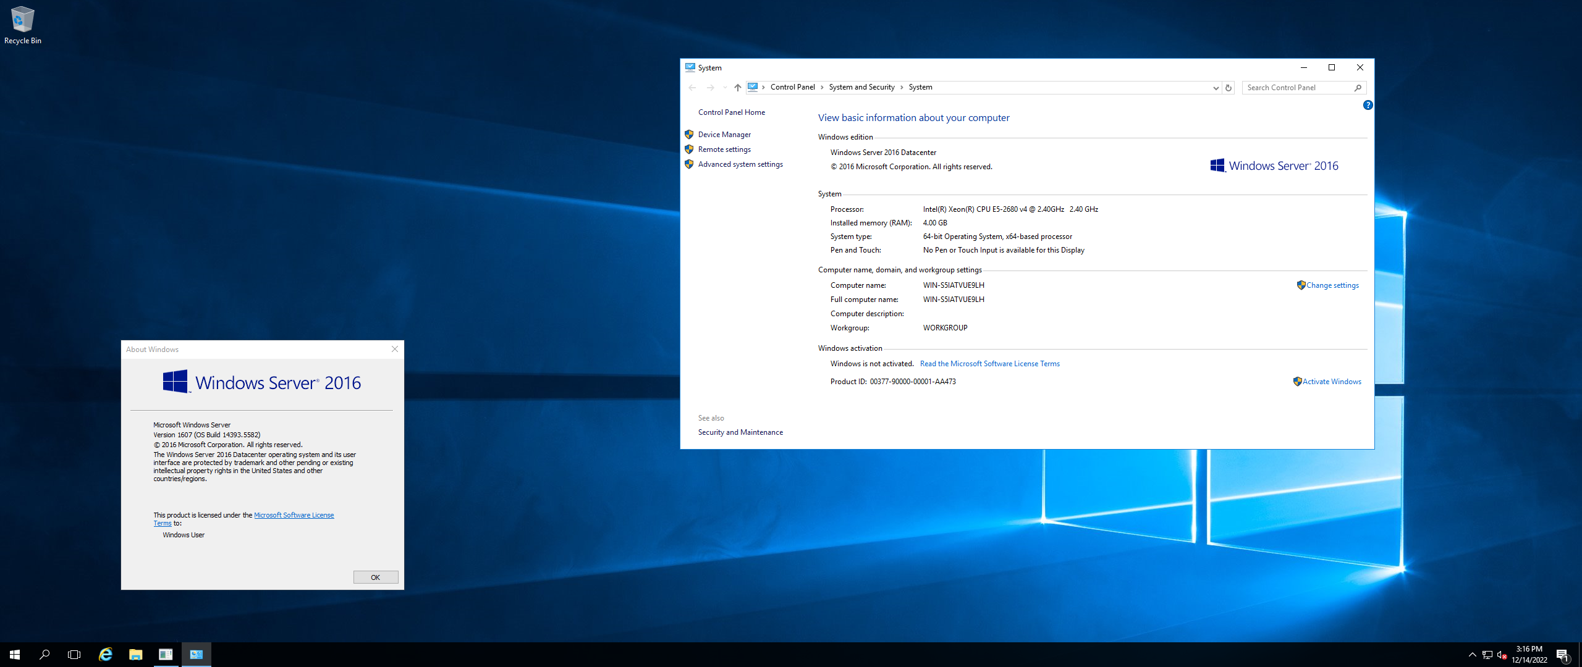Click the Control Panel breadcrumb item
Image resolution: width=1582 pixels, height=667 pixels.
[x=792, y=87]
